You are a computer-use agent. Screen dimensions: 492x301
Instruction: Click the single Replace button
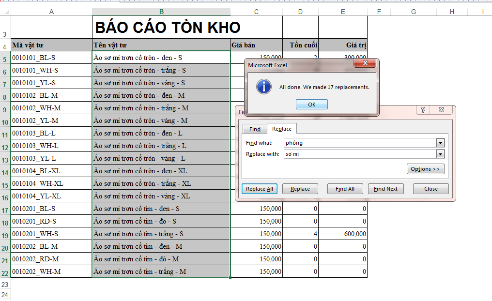tap(300, 189)
